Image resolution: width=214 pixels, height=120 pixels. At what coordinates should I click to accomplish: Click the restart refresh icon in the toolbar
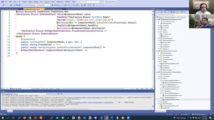[x=69, y=5]
